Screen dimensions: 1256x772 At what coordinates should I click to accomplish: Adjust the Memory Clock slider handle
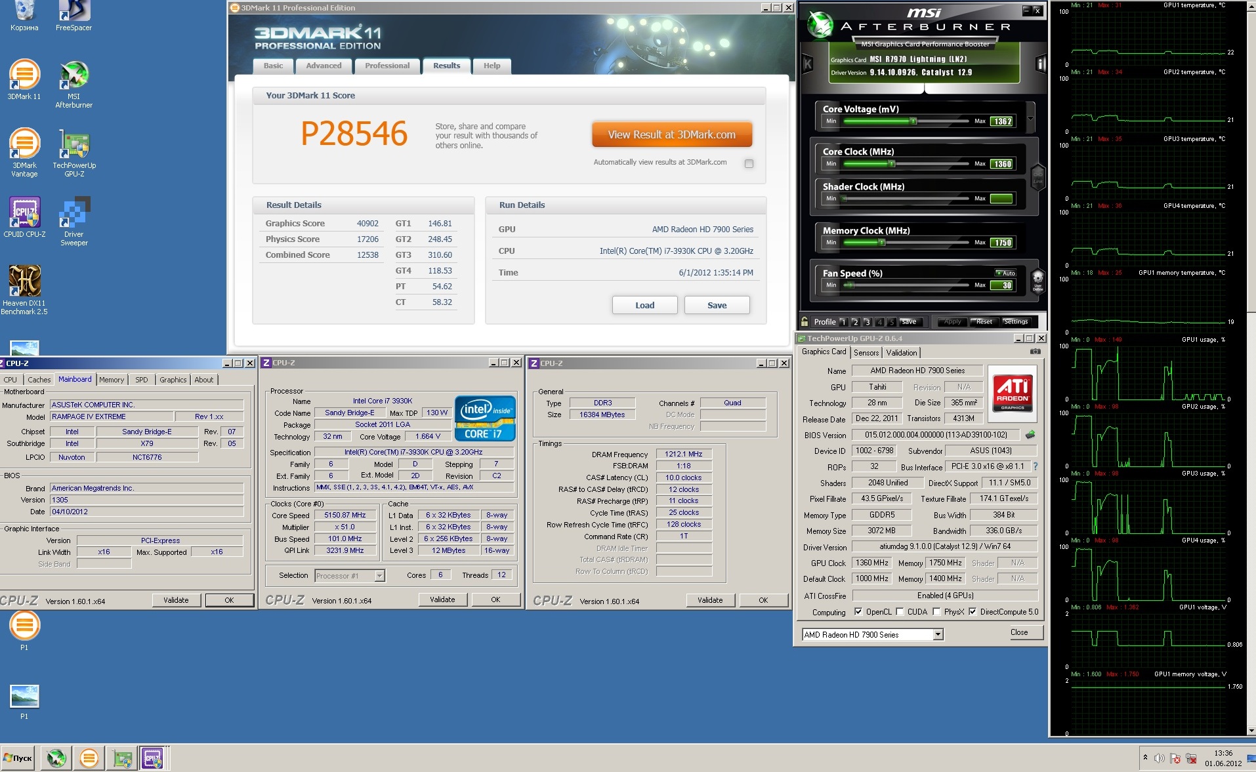(882, 243)
